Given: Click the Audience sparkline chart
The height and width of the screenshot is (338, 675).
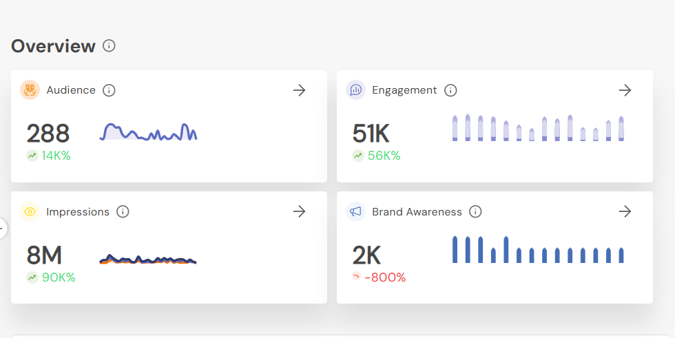Looking at the screenshot, I should pos(148,131).
